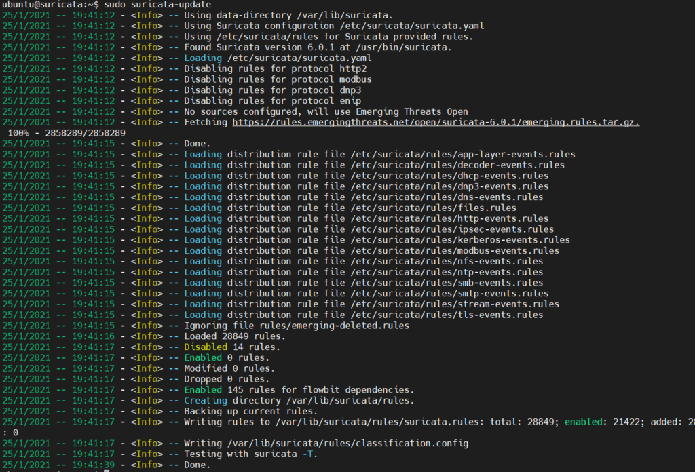Click the ntp-events.rules file path
The height and width of the screenshot is (472, 695).
(x=447, y=272)
